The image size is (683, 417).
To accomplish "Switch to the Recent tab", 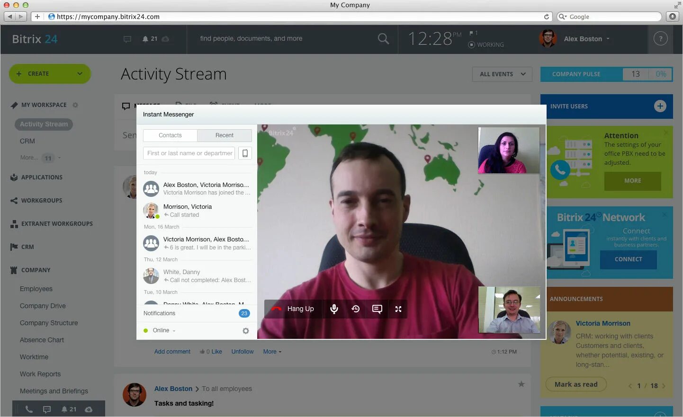I will (225, 135).
